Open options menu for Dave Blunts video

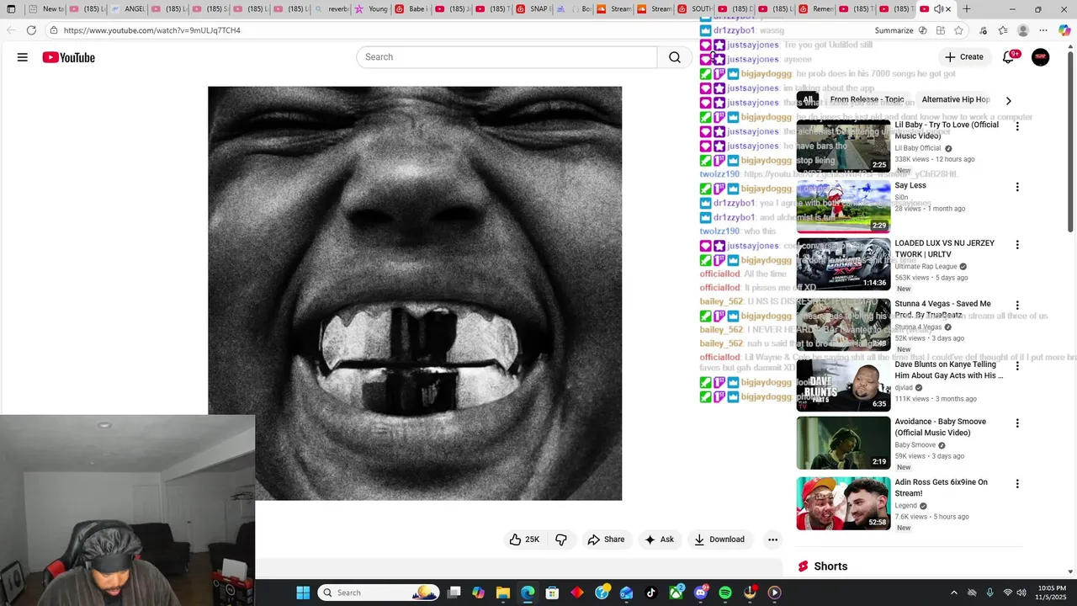[1017, 366]
